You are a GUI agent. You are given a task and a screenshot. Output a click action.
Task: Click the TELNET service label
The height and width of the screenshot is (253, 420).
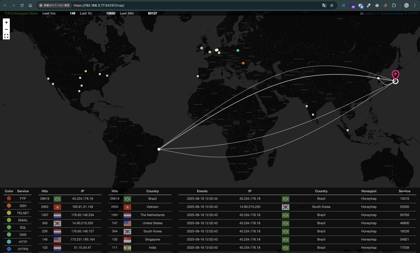click(x=23, y=213)
